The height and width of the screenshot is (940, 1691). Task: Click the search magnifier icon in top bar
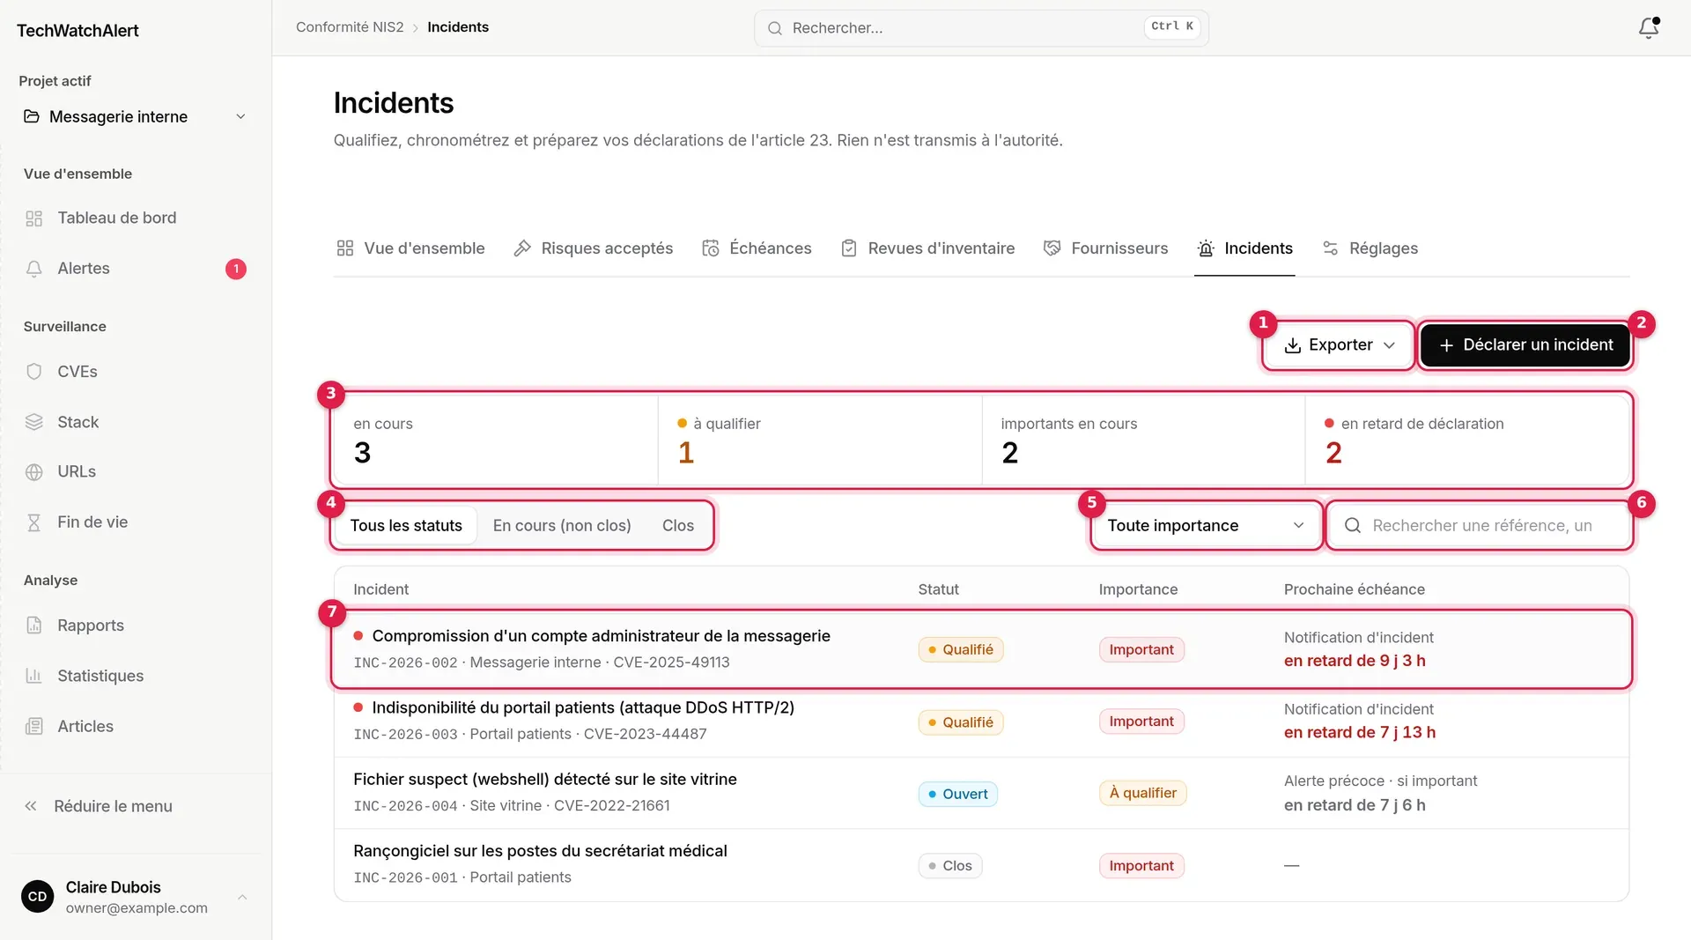pyautogui.click(x=775, y=28)
